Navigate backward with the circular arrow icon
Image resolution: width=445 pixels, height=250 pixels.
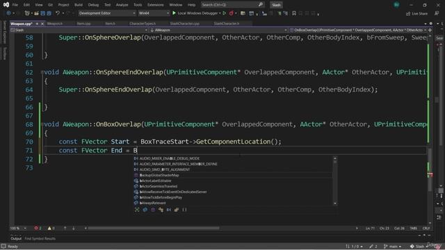pos(8,13)
